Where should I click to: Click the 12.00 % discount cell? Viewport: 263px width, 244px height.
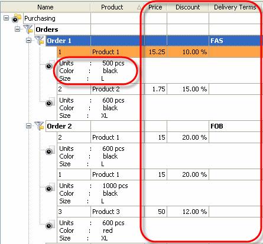(x=188, y=212)
